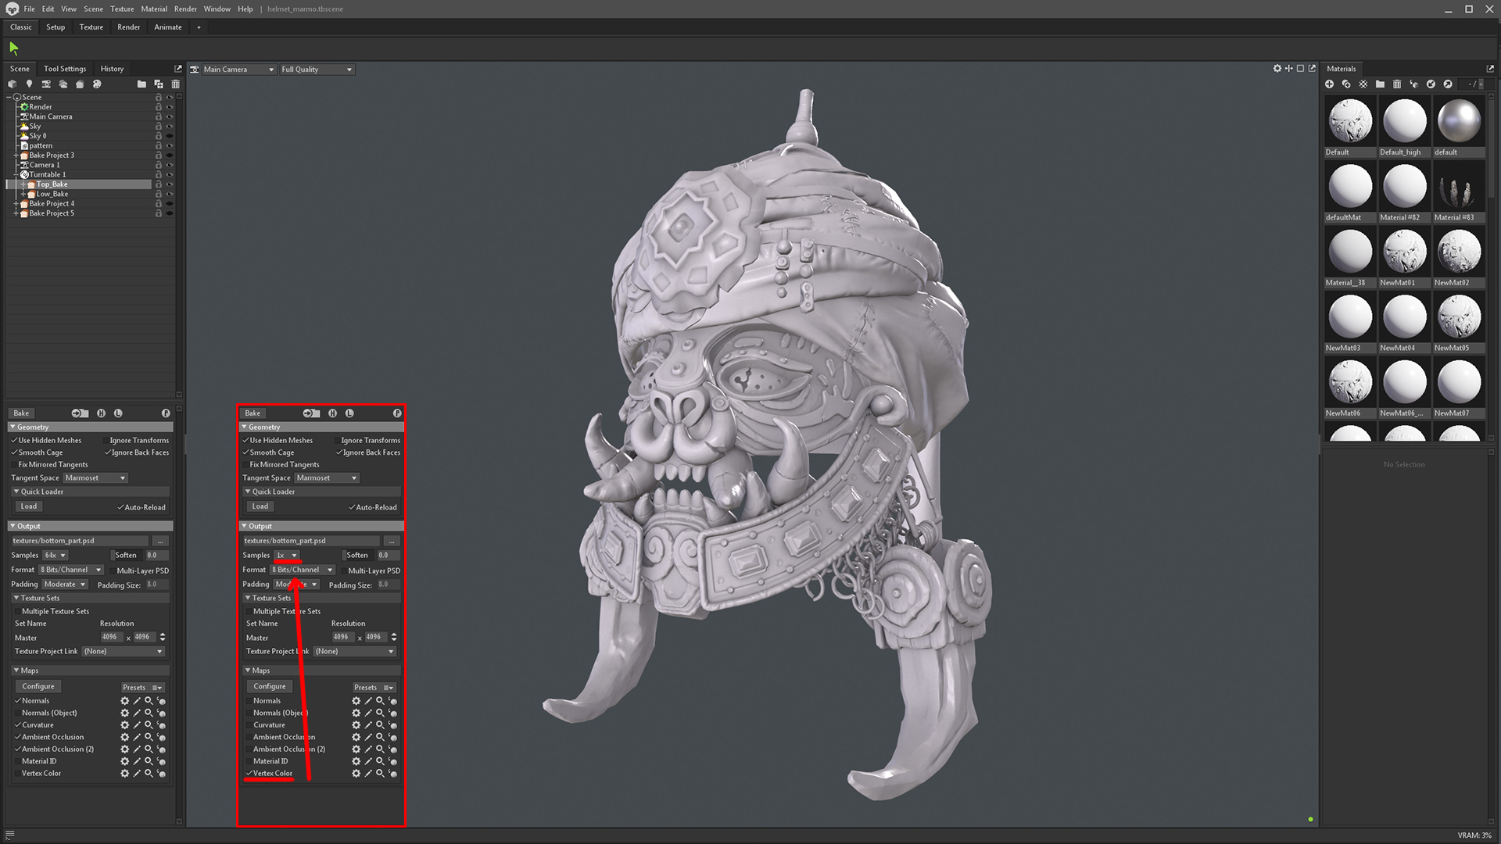The height and width of the screenshot is (844, 1501).
Task: Select Low_Bake in scene tree
Action: (52, 194)
